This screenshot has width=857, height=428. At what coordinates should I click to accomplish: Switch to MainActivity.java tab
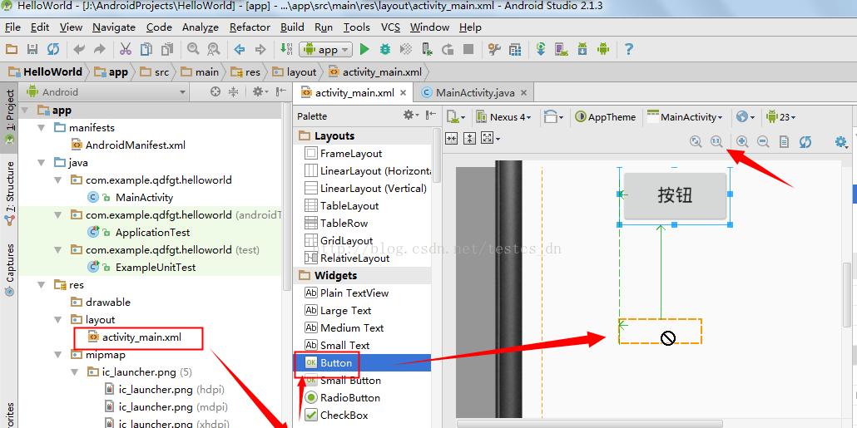[475, 93]
